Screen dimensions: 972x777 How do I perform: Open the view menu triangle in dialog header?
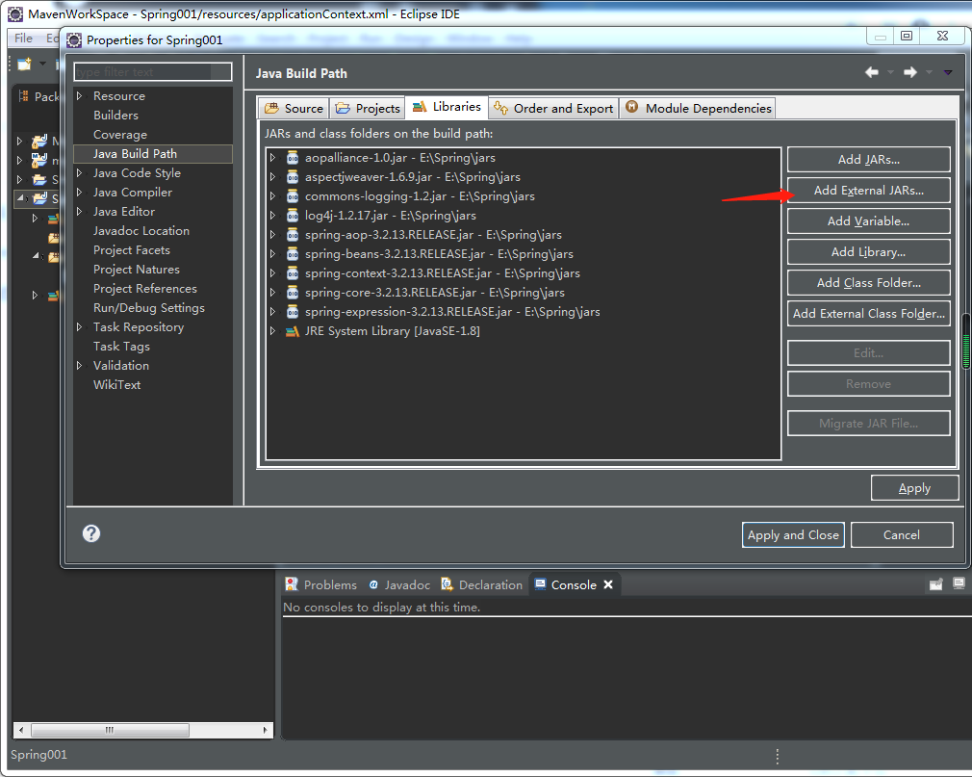948,72
